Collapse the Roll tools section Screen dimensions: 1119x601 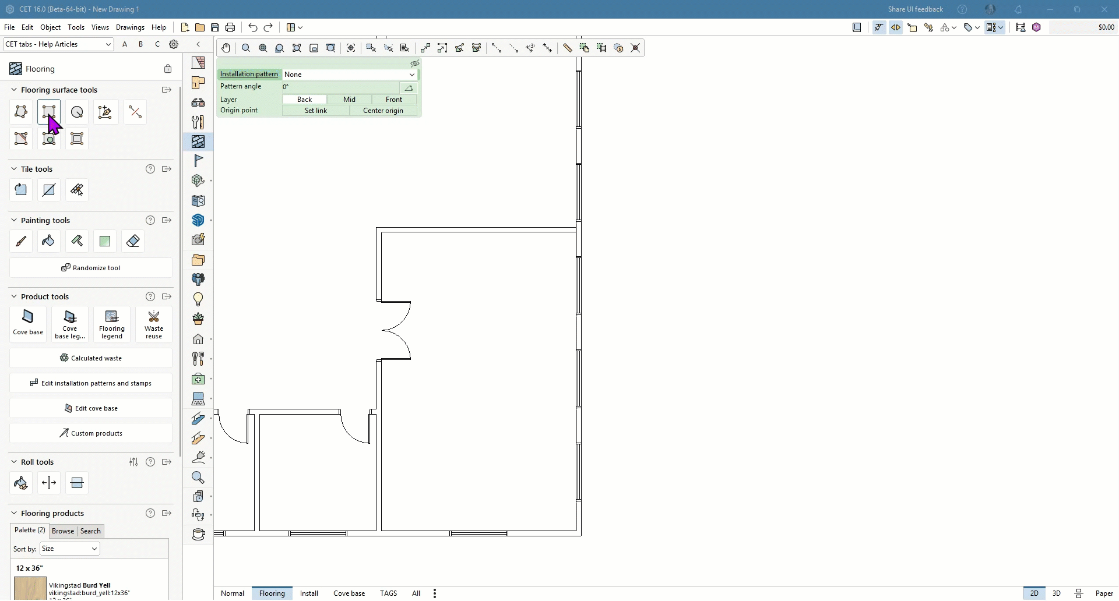(x=14, y=462)
